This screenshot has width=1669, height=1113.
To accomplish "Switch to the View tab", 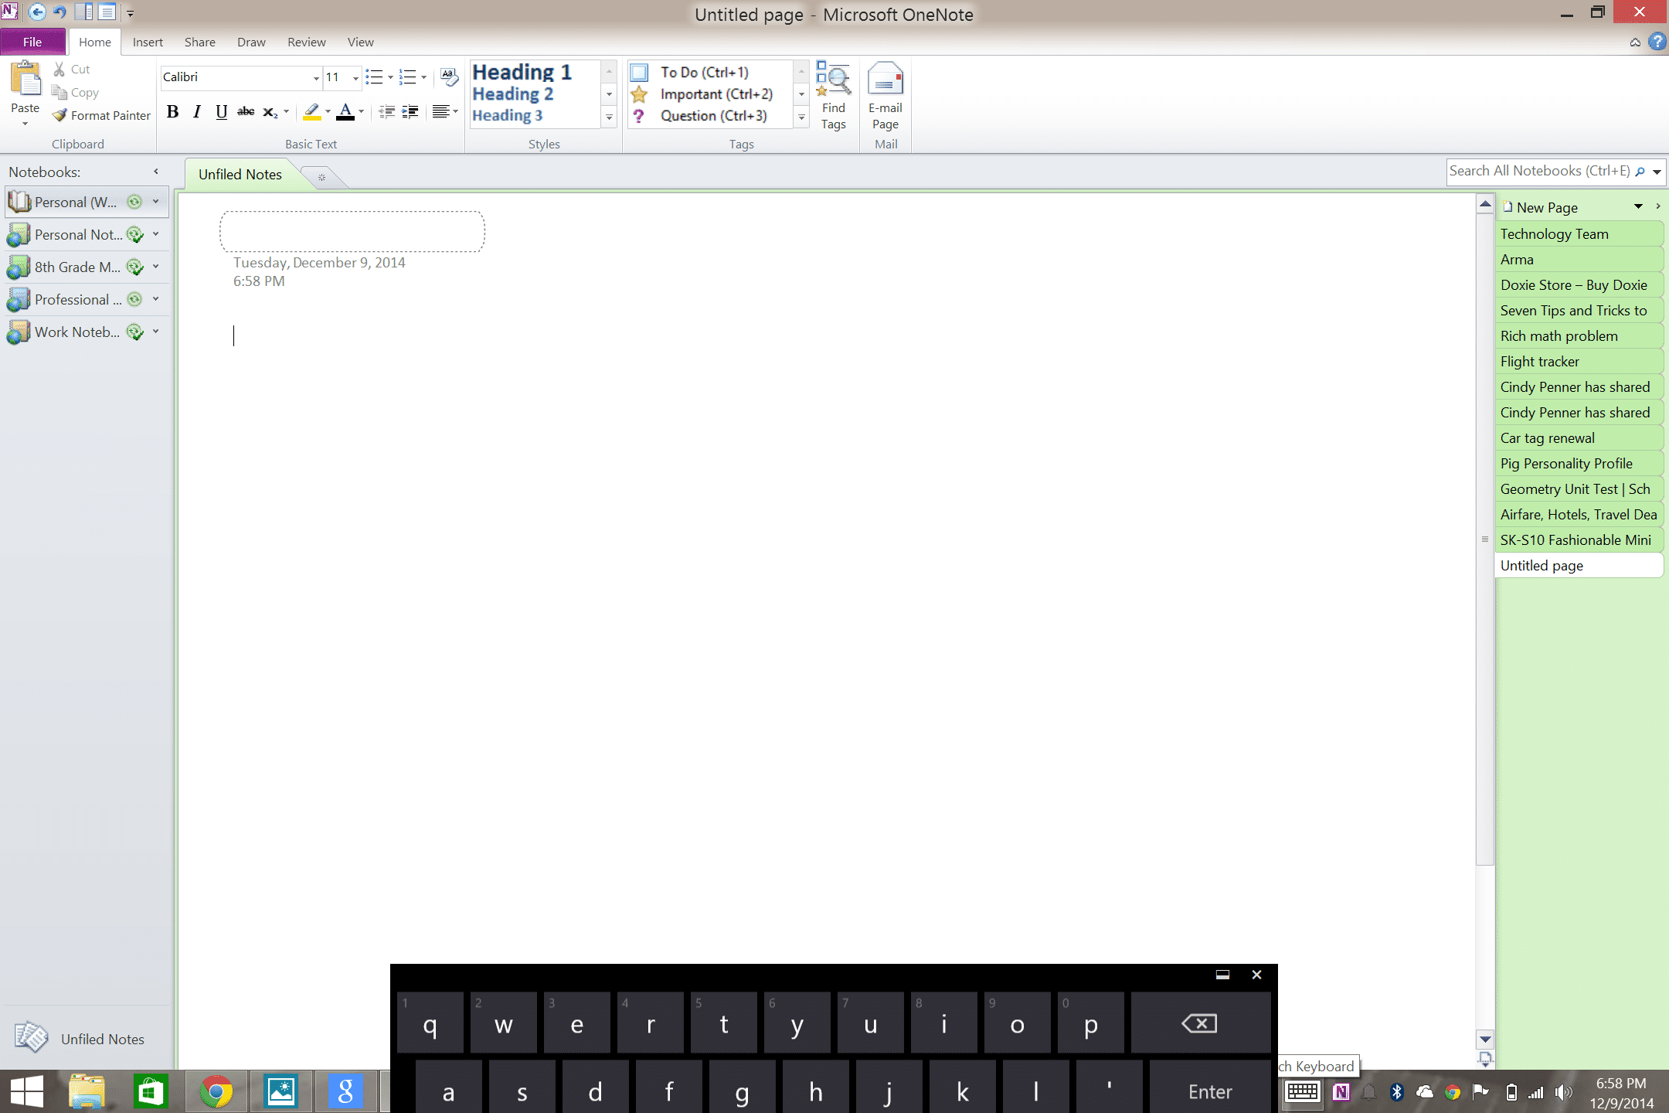I will (x=360, y=42).
